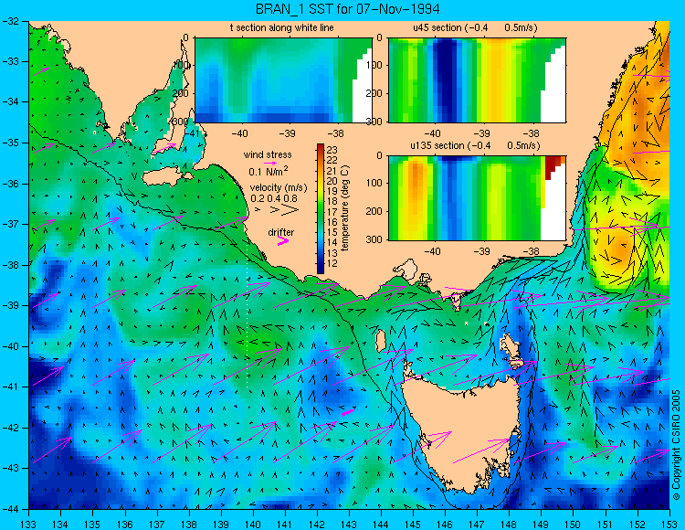
Task: Click the "drifter" legend label
Action: click(x=281, y=232)
